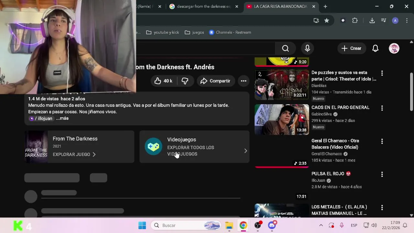Viewport: 414px width, 233px height.
Task: Show hidden tray icons chevron
Action: [x=321, y=225]
